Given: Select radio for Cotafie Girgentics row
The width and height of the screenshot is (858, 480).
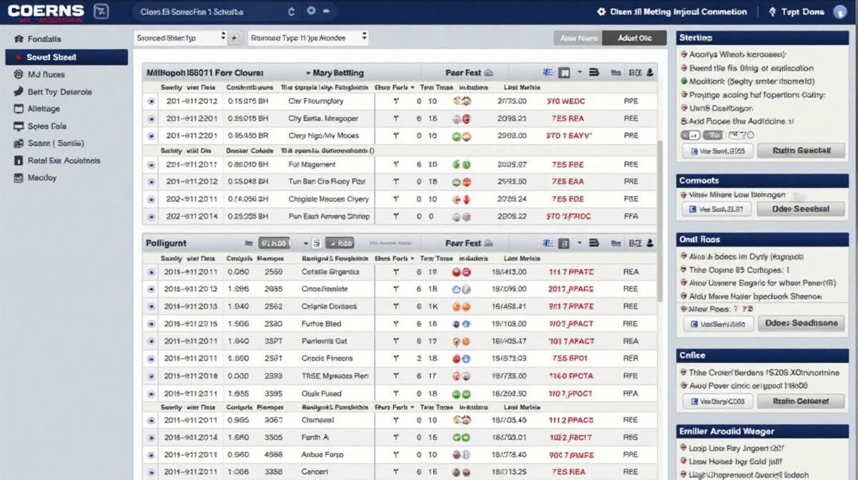Looking at the screenshot, I should (x=151, y=272).
